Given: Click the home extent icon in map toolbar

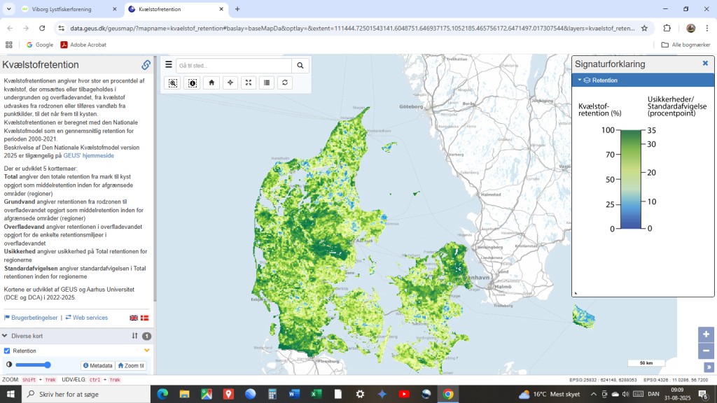Looking at the screenshot, I should [211, 83].
